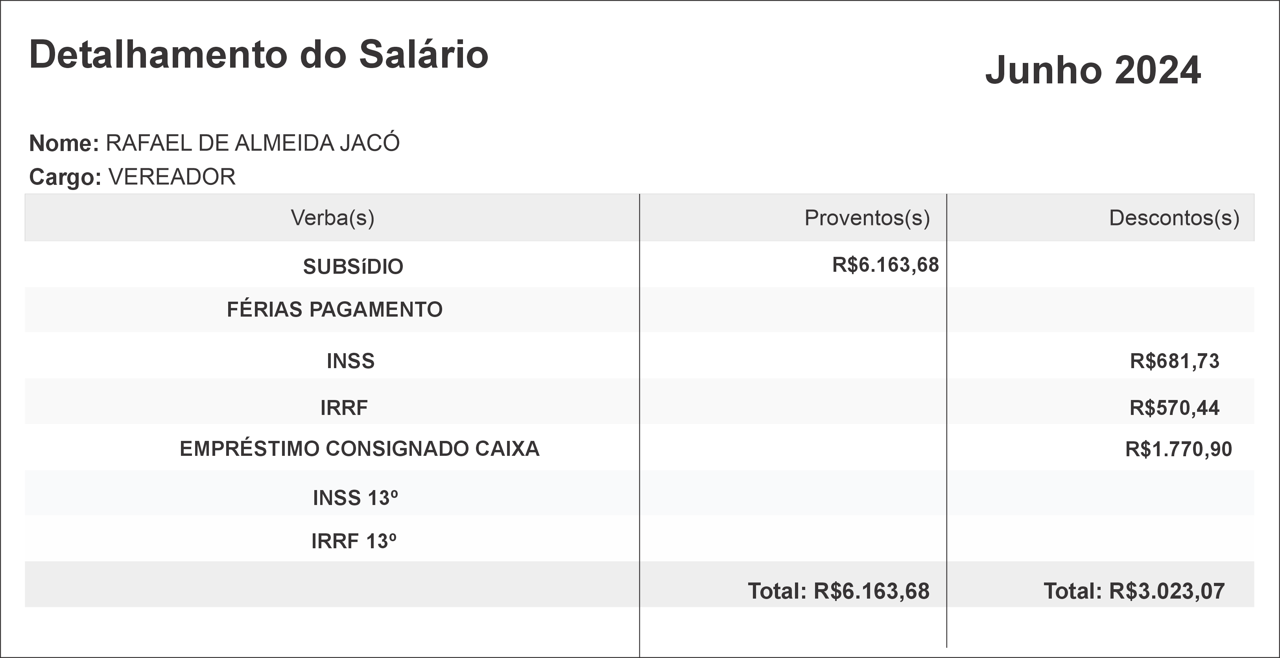Select the SUBSÍDIO row label
Viewport: 1280px width, 658px height.
(353, 267)
